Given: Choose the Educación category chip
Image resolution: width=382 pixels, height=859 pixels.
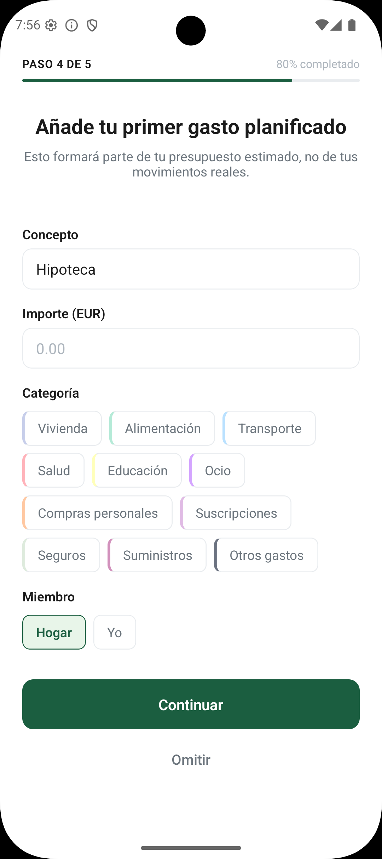Looking at the screenshot, I should tap(137, 471).
